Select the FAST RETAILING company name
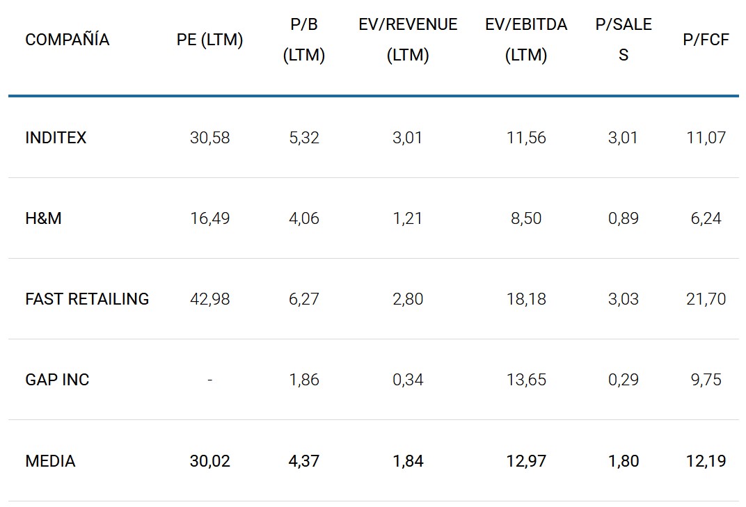 coord(87,299)
